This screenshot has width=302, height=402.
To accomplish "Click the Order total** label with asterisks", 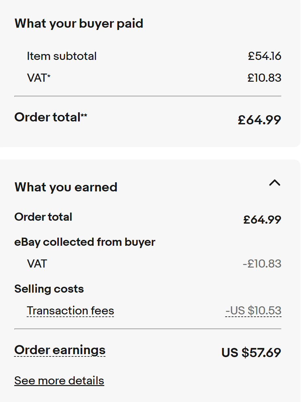I will click(51, 117).
